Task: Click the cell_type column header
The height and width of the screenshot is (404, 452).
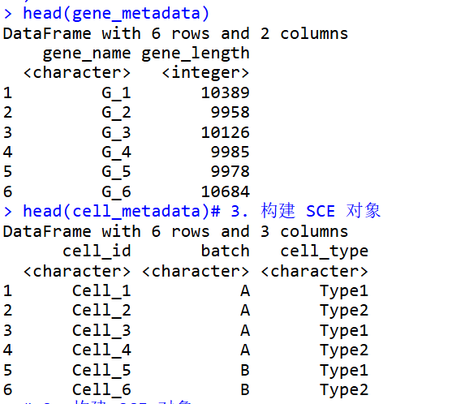Action: [325, 251]
